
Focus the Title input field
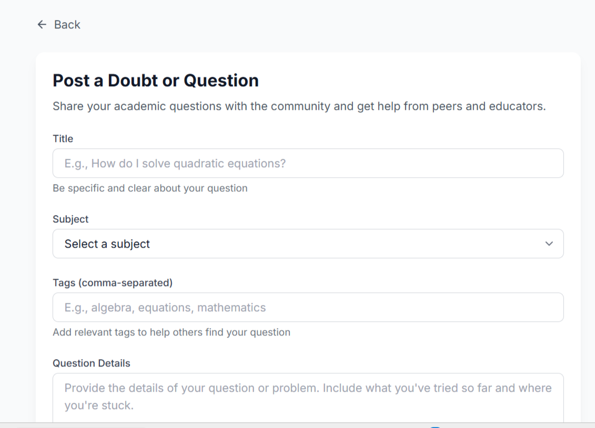click(x=308, y=163)
